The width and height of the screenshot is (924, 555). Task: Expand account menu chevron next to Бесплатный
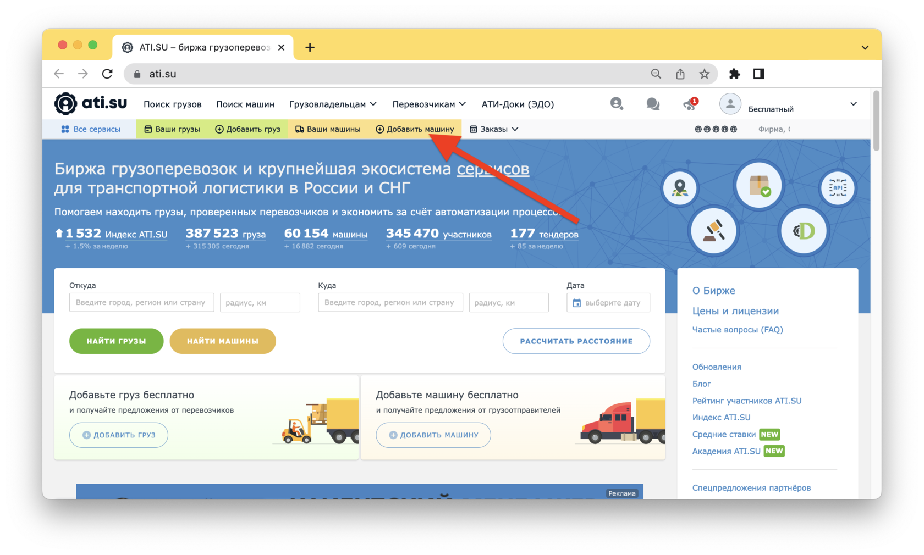click(854, 104)
